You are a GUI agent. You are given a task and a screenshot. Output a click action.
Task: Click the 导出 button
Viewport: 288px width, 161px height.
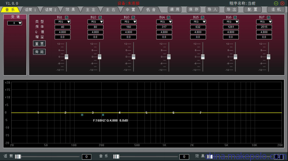coord(232,9)
